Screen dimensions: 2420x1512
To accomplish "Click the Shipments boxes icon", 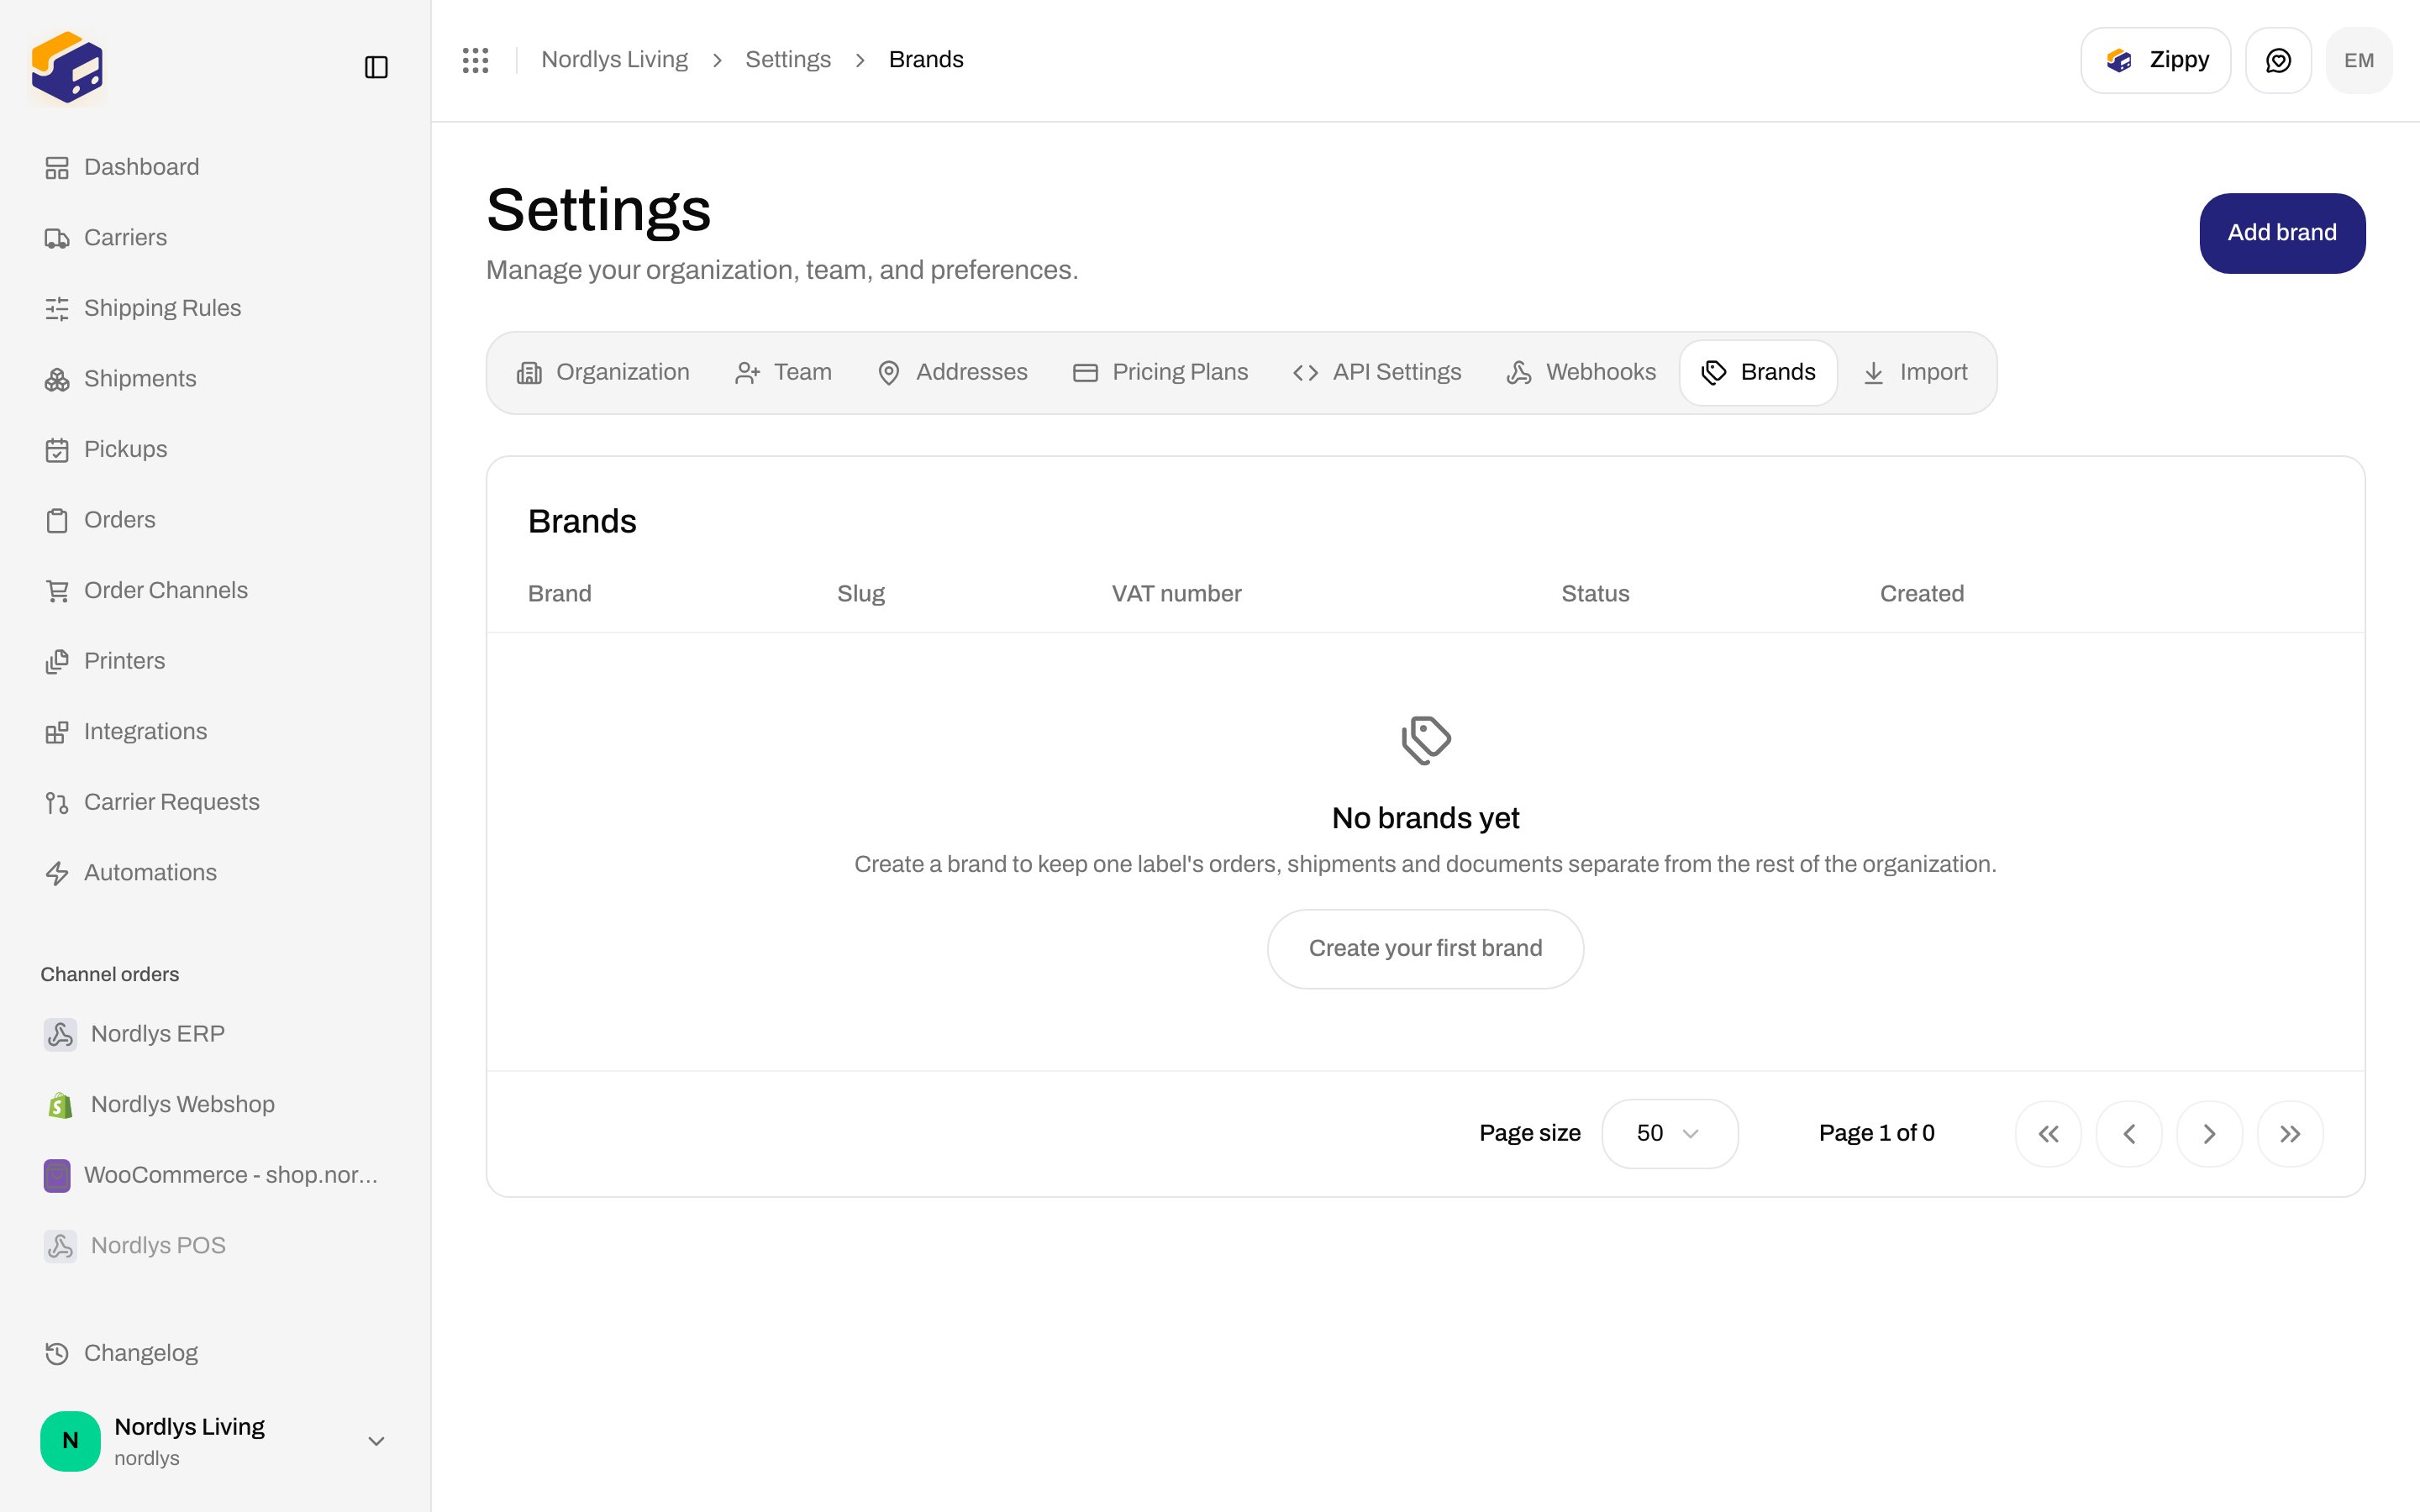I will coord(57,379).
